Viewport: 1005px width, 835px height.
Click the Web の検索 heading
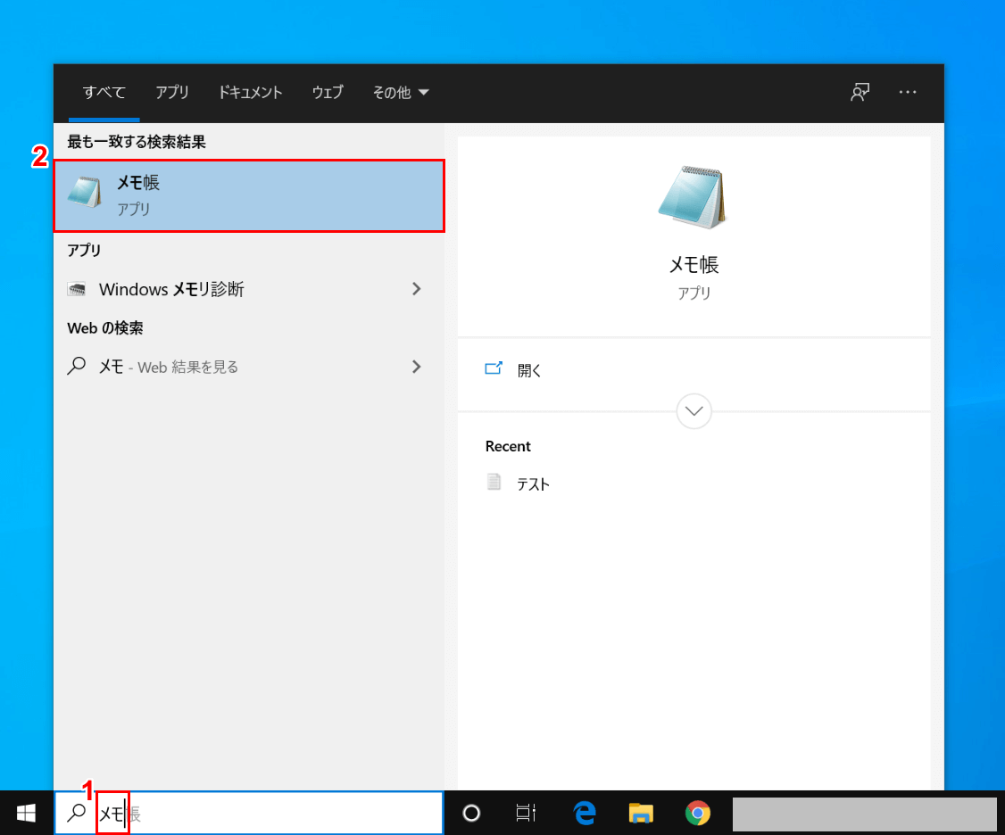[105, 328]
